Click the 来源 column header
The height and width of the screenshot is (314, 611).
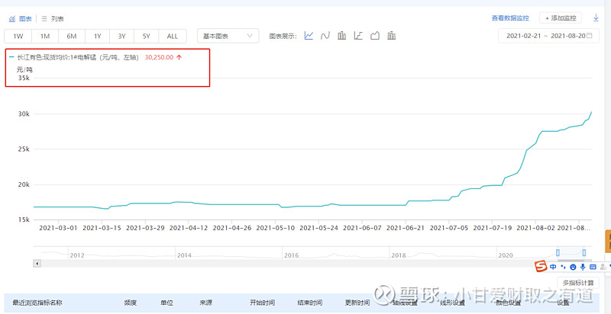pyautogui.click(x=205, y=303)
